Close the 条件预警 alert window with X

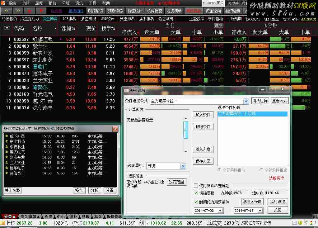[115, 129]
